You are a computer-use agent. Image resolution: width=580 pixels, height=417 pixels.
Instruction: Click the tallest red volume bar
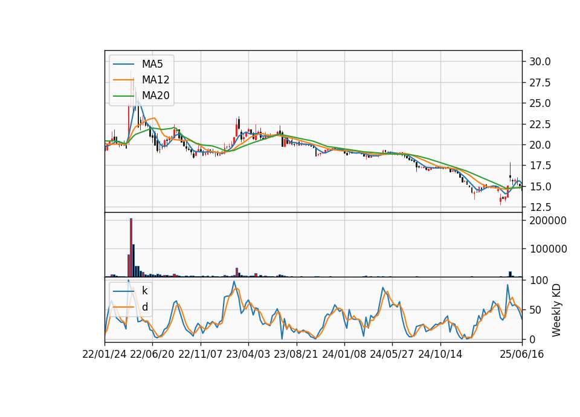pos(131,248)
